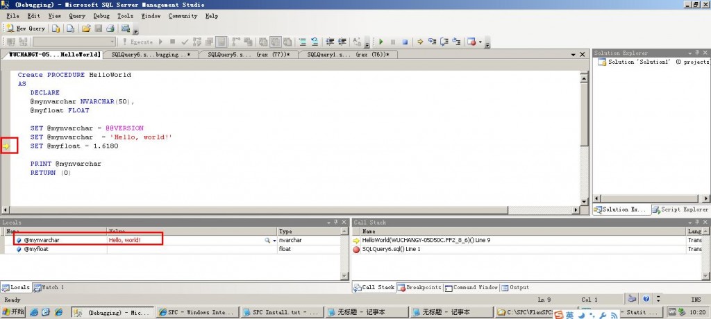Open the Available Databases combo box

click(x=74, y=42)
